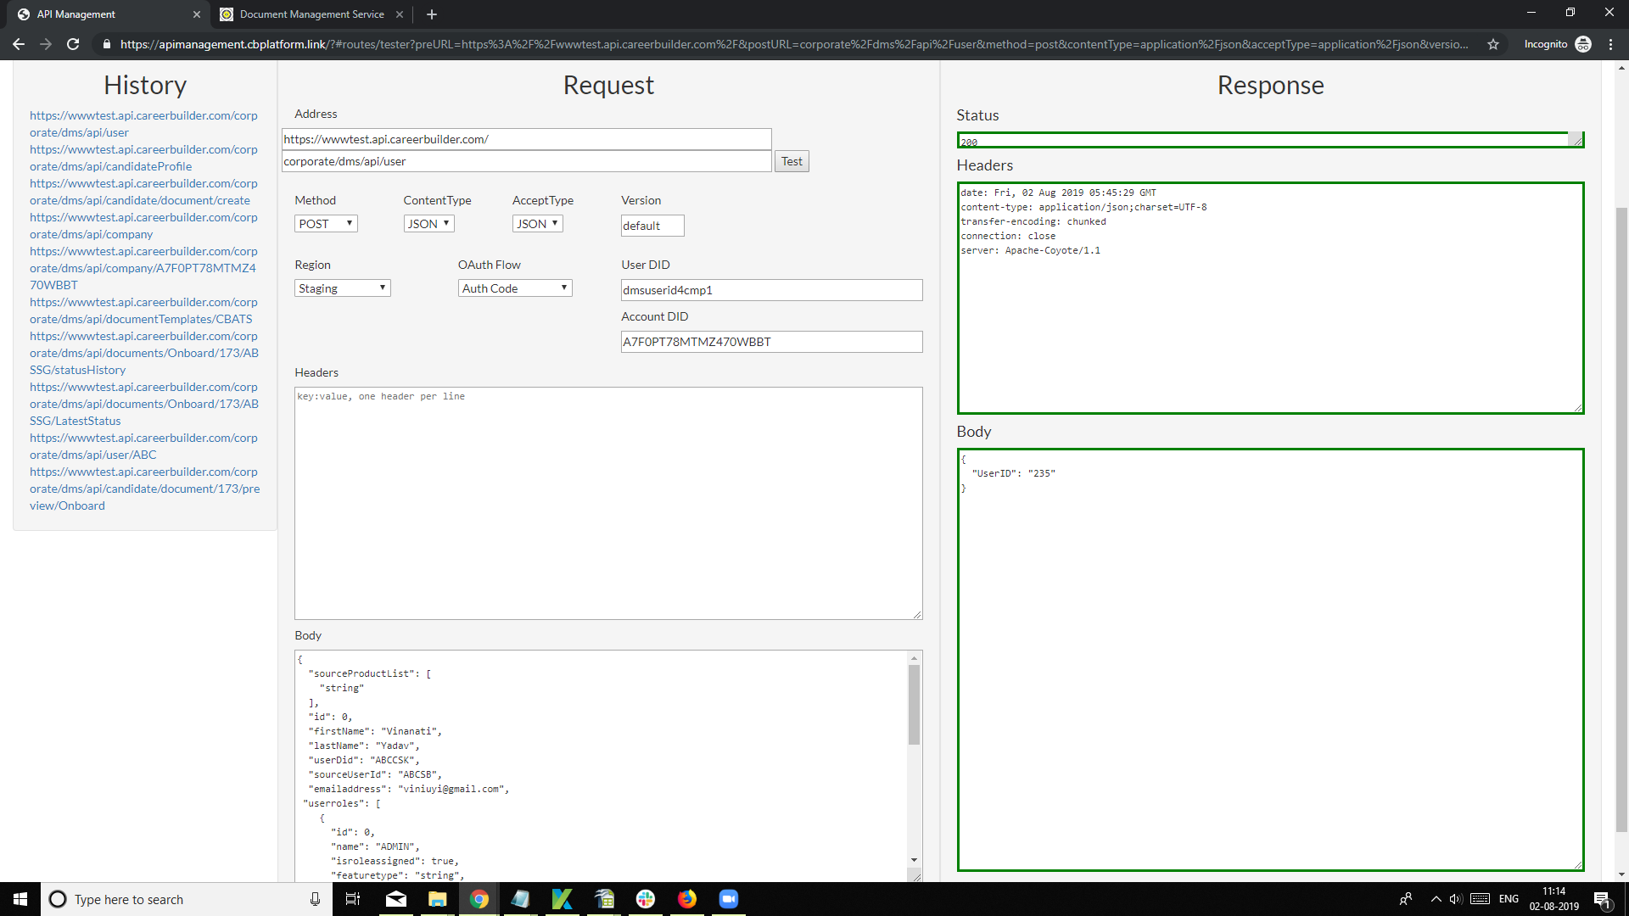
Task: Click the Test button
Action: coord(792,161)
